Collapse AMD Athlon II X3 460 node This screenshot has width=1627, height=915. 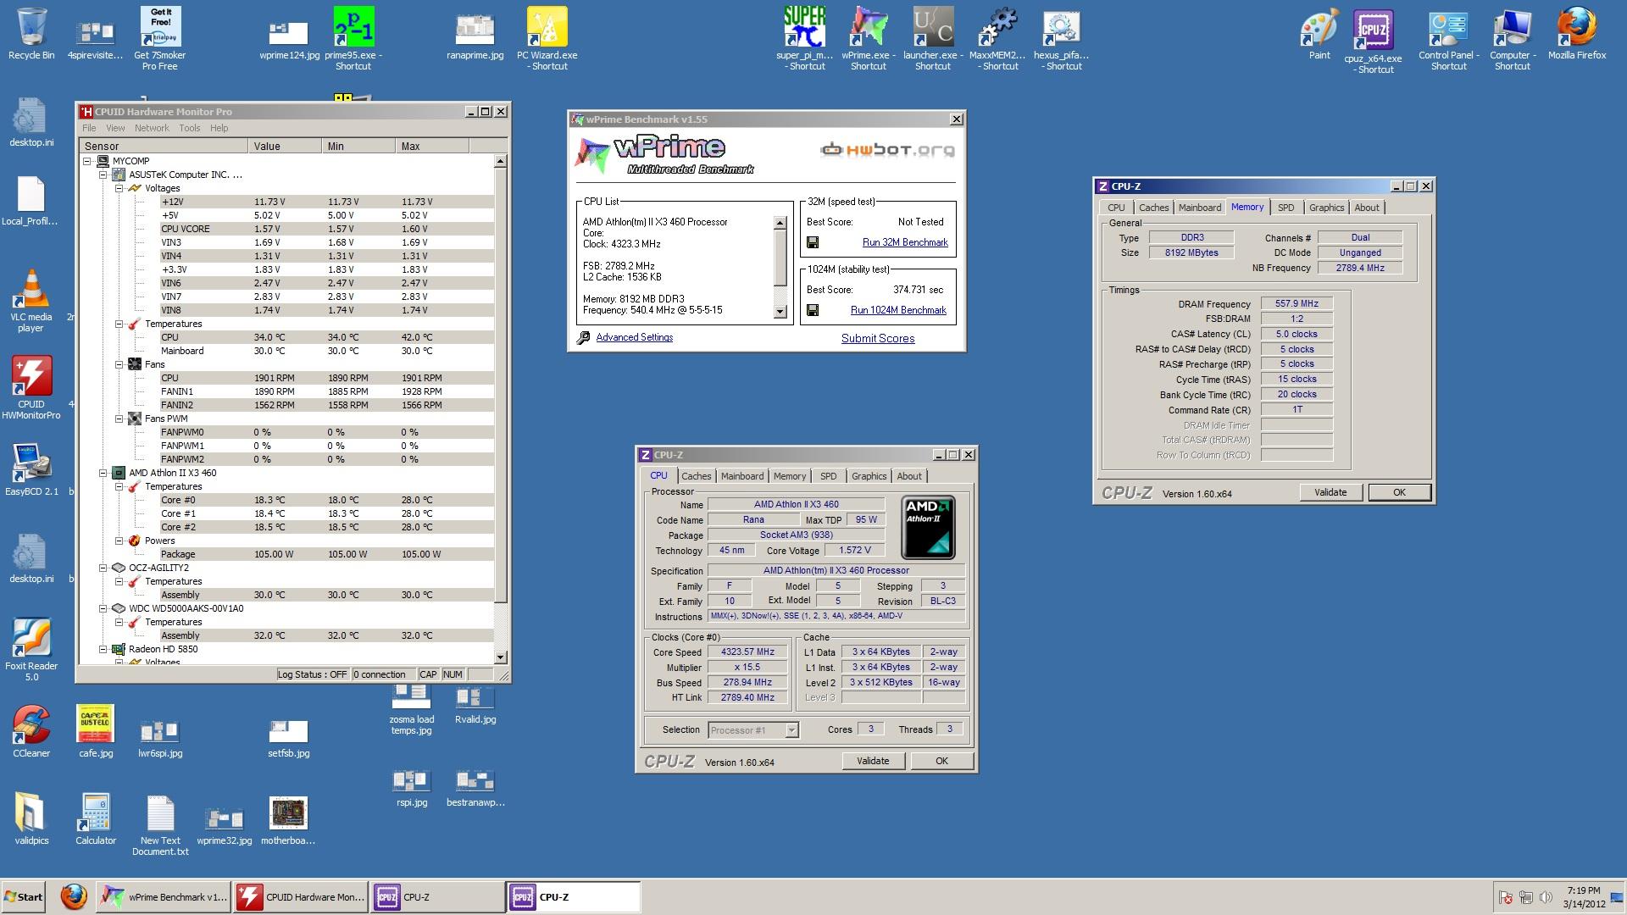pyautogui.click(x=103, y=473)
